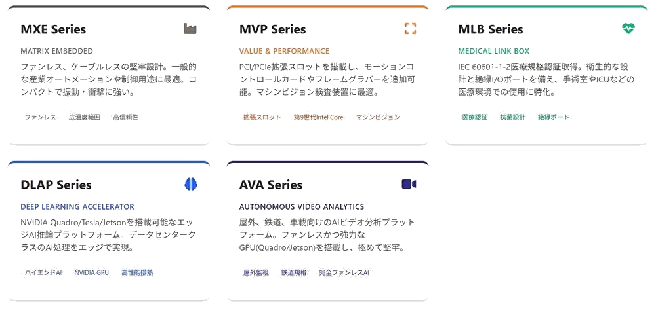Open the MXE Series heading

(x=53, y=29)
